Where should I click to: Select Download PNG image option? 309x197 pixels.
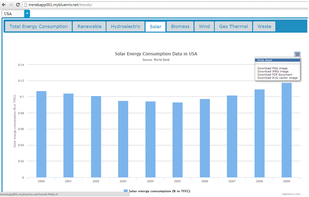click(x=272, y=68)
